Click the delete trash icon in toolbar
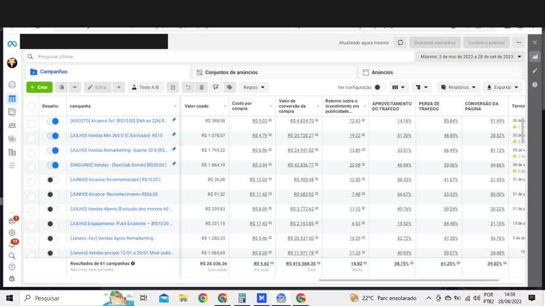The width and height of the screenshot is (545, 306). [202, 88]
